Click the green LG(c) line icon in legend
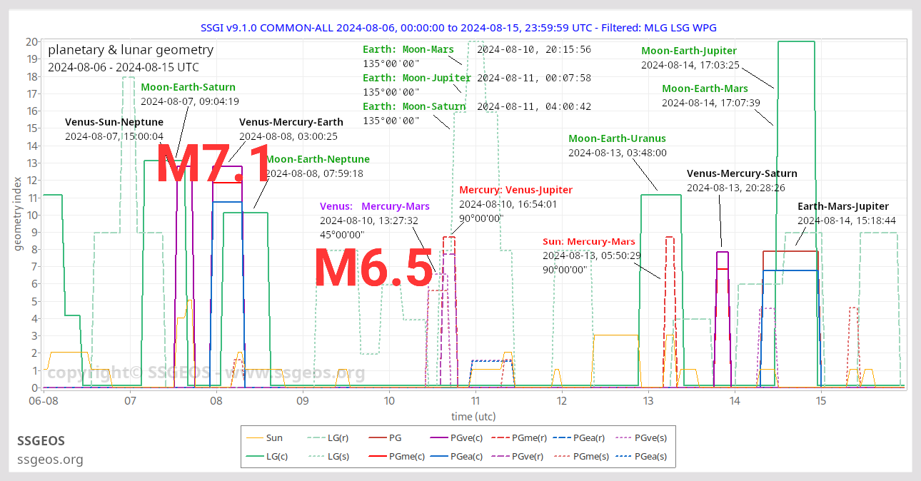Viewport: 921px width, 481px height. [255, 457]
